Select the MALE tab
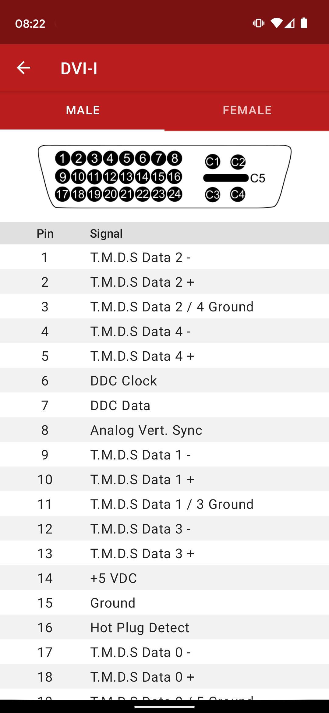The height and width of the screenshot is (713, 329). [x=83, y=110]
